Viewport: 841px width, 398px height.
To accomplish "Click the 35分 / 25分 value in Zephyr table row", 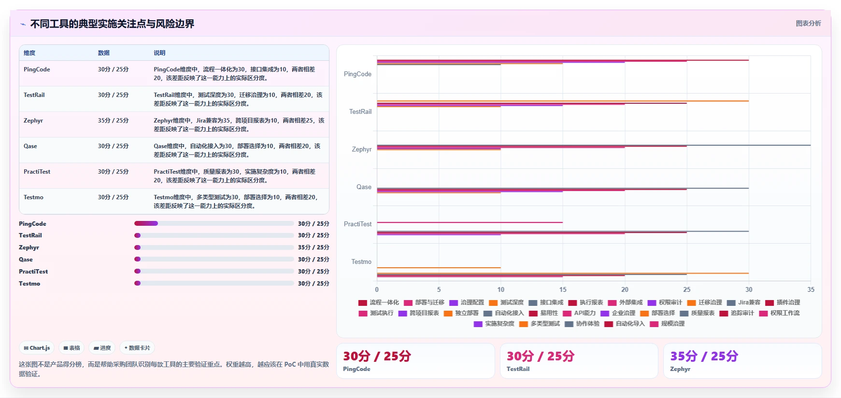I will (x=114, y=121).
